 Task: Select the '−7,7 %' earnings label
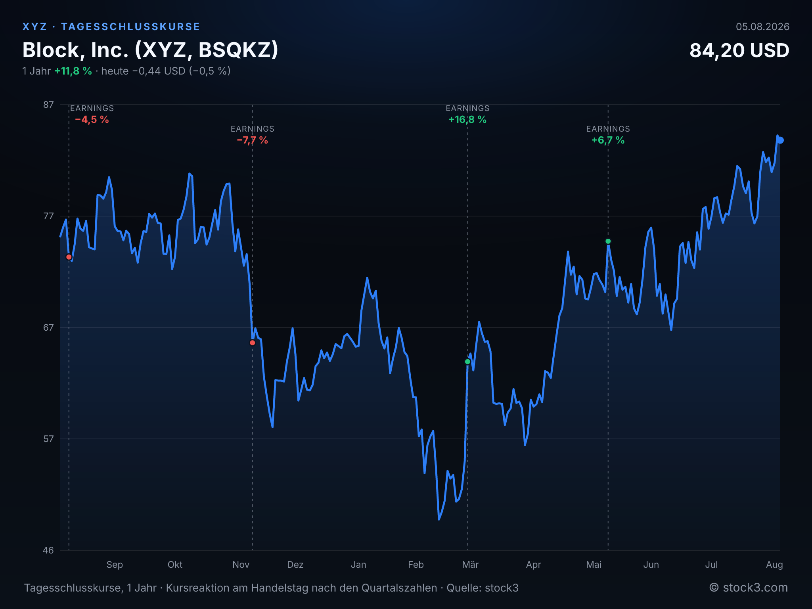coord(253,140)
